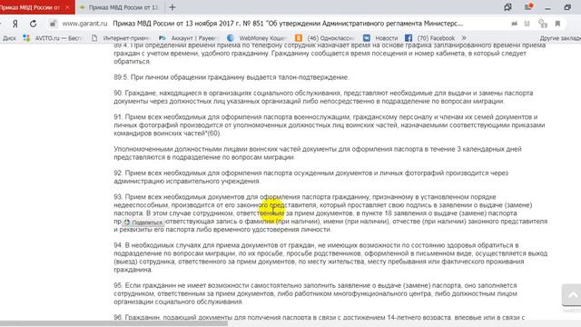Open the notifications icon with red dot

(528, 7)
